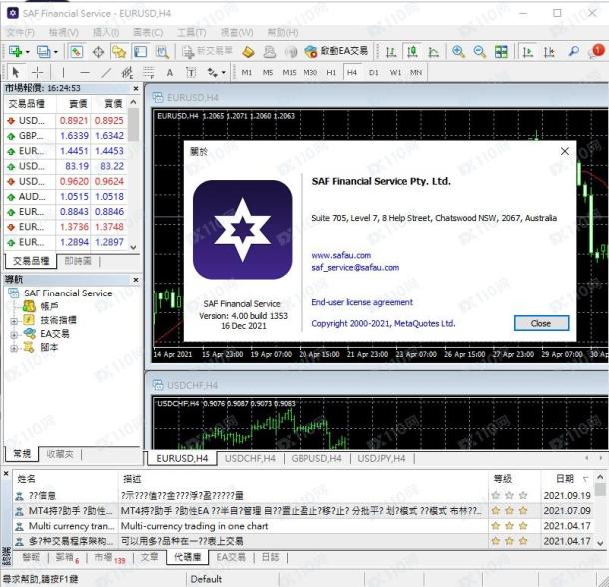This screenshot has width=609, height=587.
Task: Tile chart windows icon
Action: 501,52
